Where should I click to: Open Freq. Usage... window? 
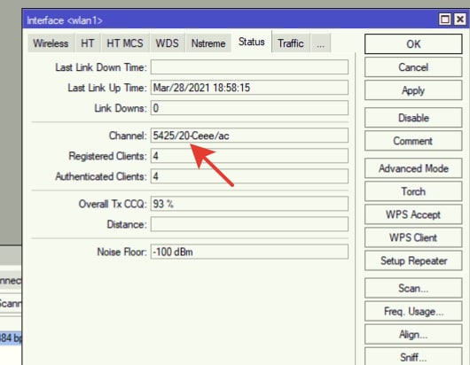(x=413, y=311)
